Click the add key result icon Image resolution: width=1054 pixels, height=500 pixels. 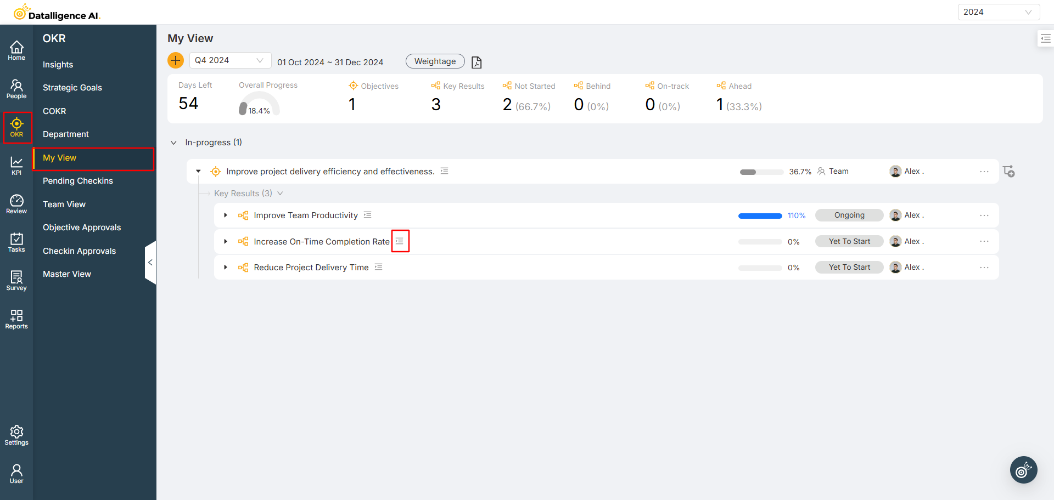point(1008,172)
